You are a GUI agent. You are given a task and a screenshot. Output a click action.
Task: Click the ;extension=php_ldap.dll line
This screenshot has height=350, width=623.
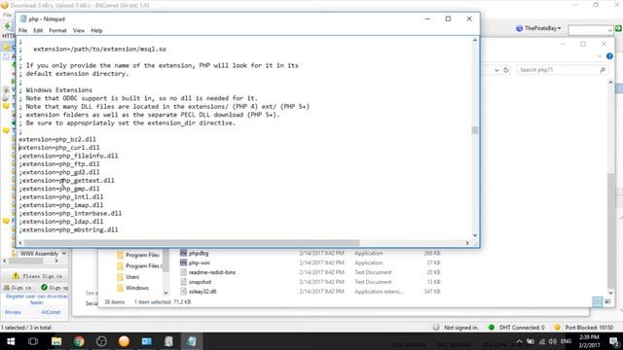click(x=60, y=222)
